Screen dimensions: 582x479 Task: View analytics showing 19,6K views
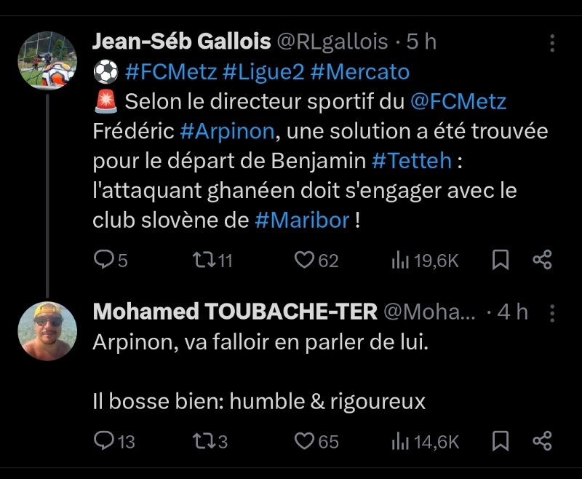coord(400,260)
